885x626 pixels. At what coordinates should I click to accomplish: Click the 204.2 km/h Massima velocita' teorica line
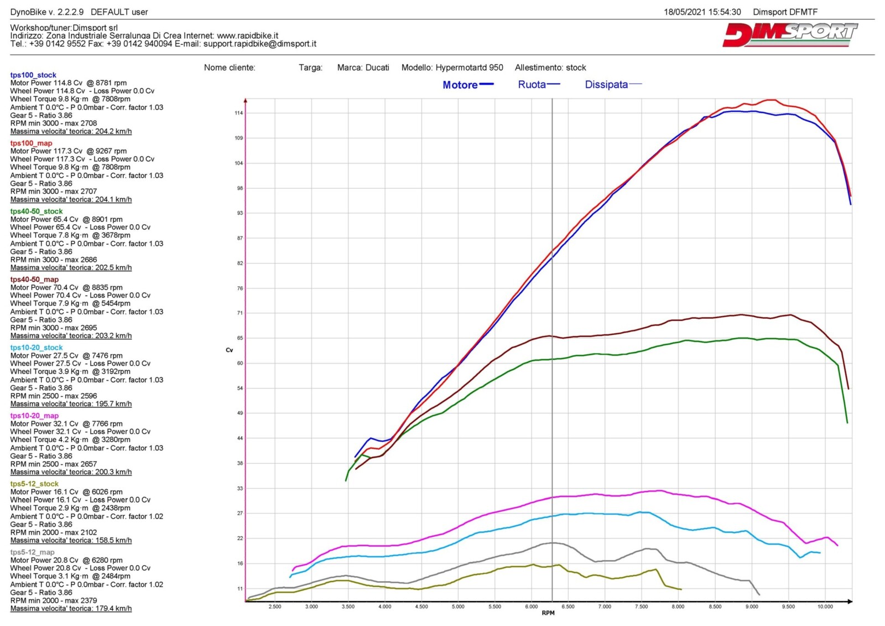71,132
